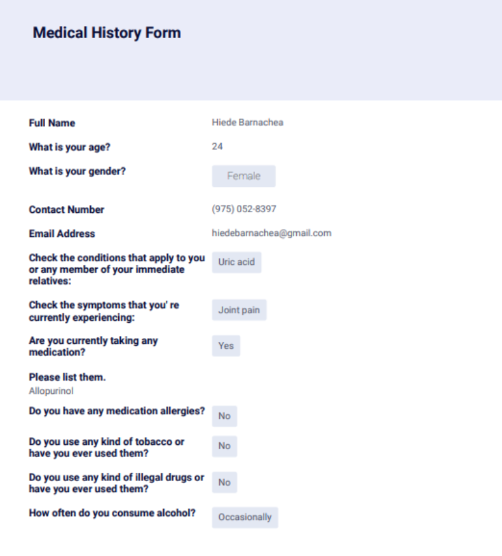The image size is (502, 556).
Task: Click the name Hiede Barnachea
Action: (247, 123)
